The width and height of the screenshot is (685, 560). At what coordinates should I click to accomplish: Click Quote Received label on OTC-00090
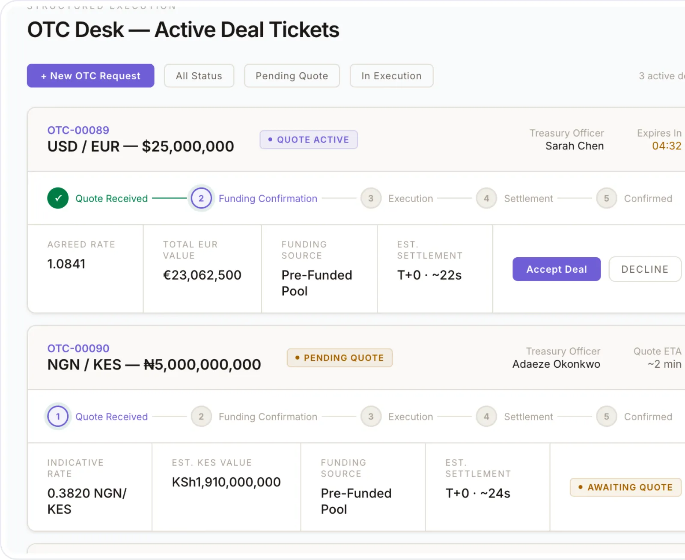pyautogui.click(x=111, y=417)
